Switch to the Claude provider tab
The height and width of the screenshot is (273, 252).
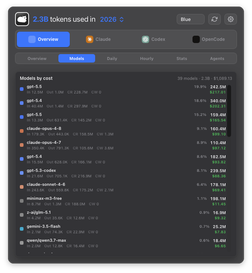pyautogui.click(x=98, y=39)
